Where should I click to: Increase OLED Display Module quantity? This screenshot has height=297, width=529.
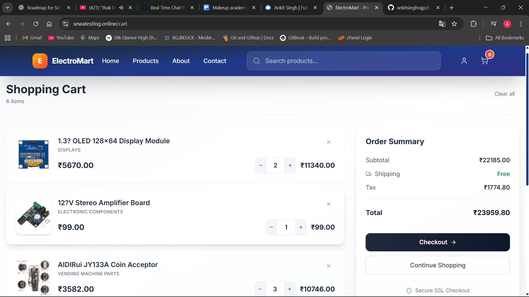coord(290,165)
